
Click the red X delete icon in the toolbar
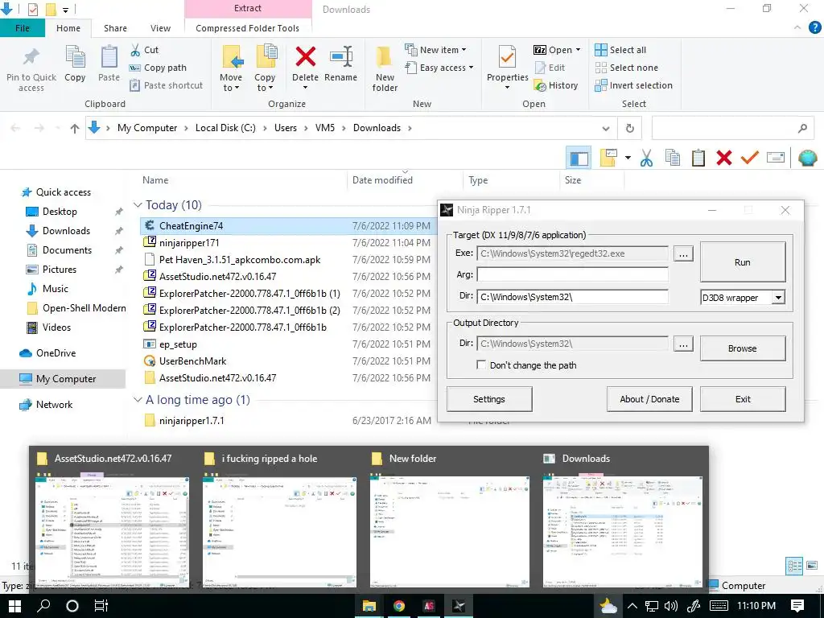724,158
